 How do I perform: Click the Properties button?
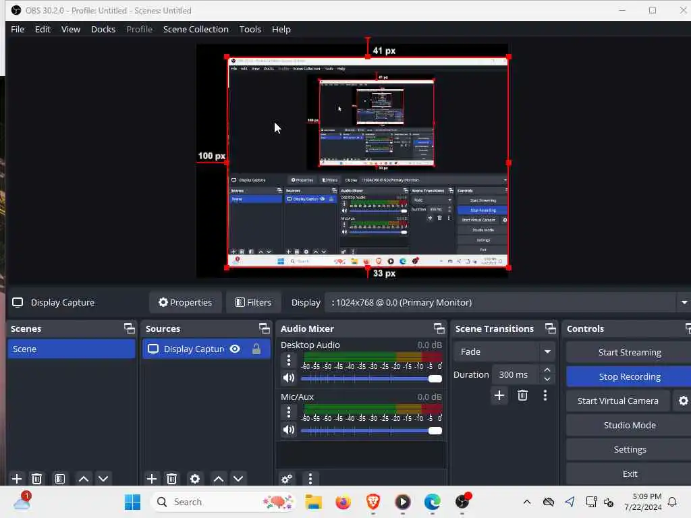(x=185, y=303)
